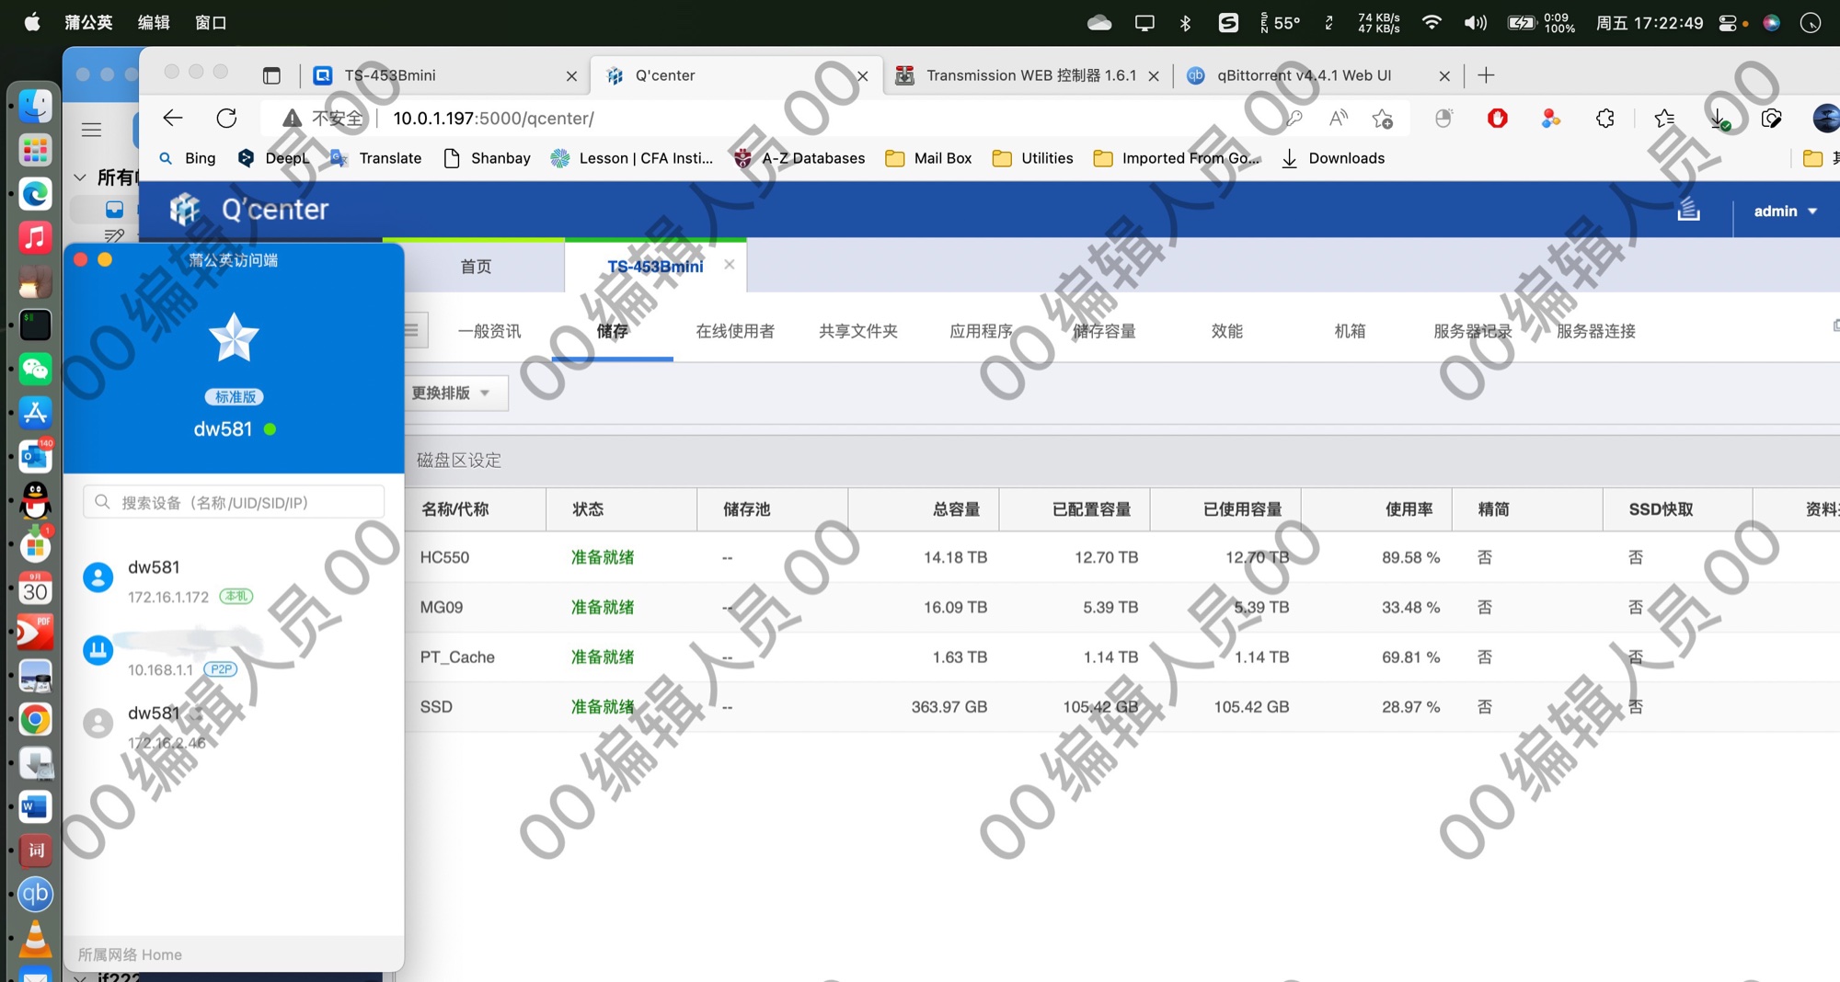Open the 共享文件夹 section

click(858, 331)
